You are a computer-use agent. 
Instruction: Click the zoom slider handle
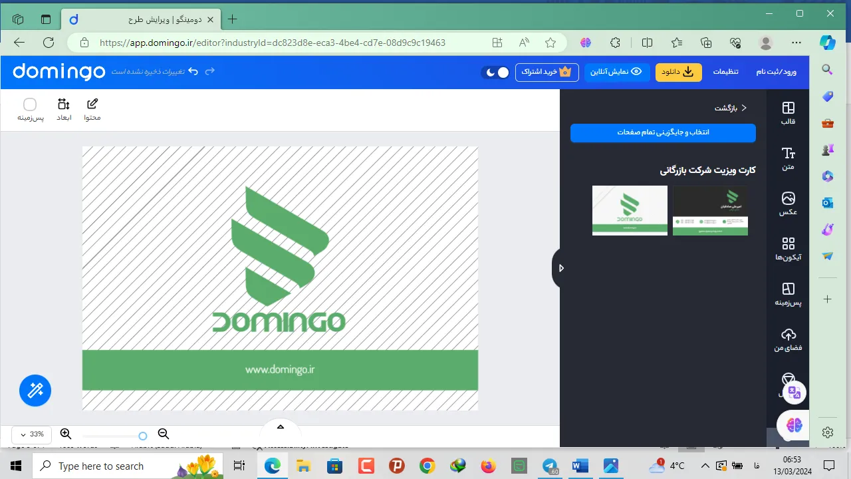[142, 436]
